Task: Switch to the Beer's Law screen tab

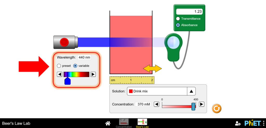Action: 142,123
